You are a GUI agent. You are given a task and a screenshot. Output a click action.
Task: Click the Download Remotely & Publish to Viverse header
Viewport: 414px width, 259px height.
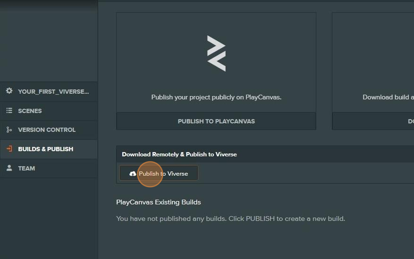179,154
